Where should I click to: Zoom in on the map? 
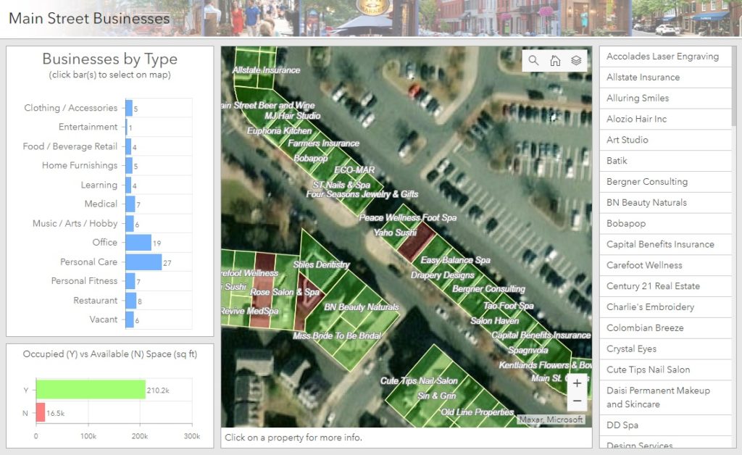pos(577,383)
